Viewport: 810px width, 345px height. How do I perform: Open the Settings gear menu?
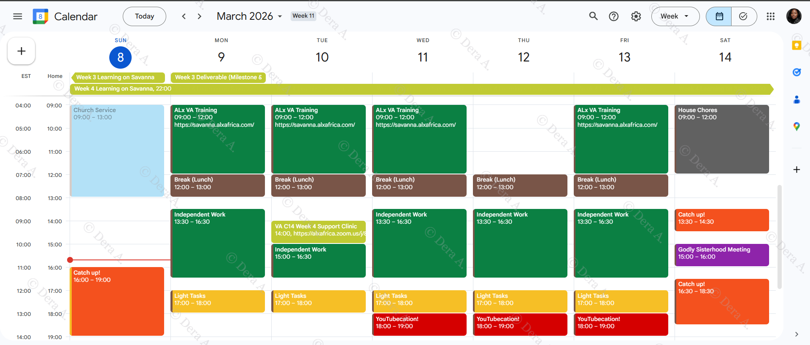coord(636,16)
